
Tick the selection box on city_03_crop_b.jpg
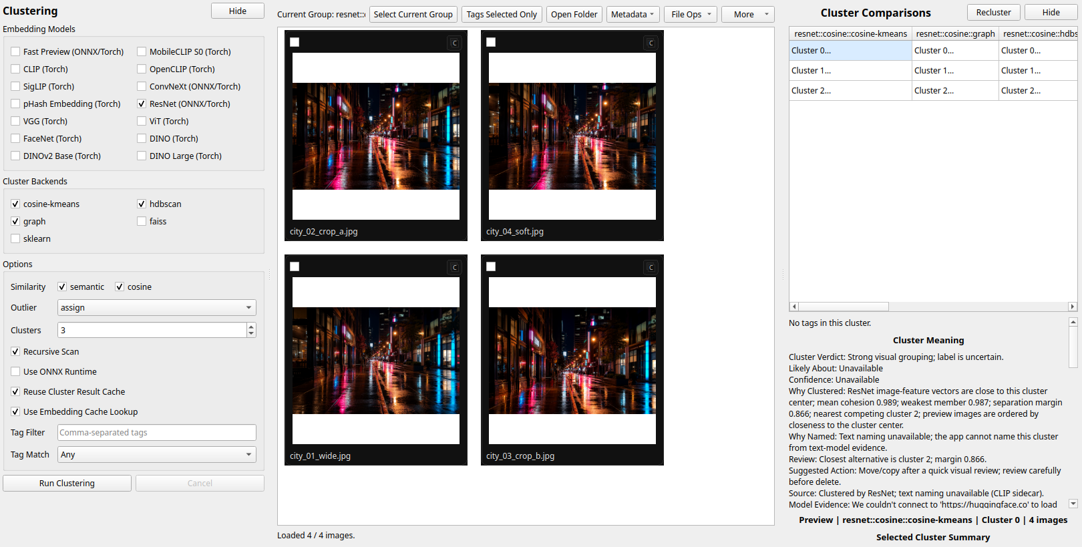[x=491, y=266]
